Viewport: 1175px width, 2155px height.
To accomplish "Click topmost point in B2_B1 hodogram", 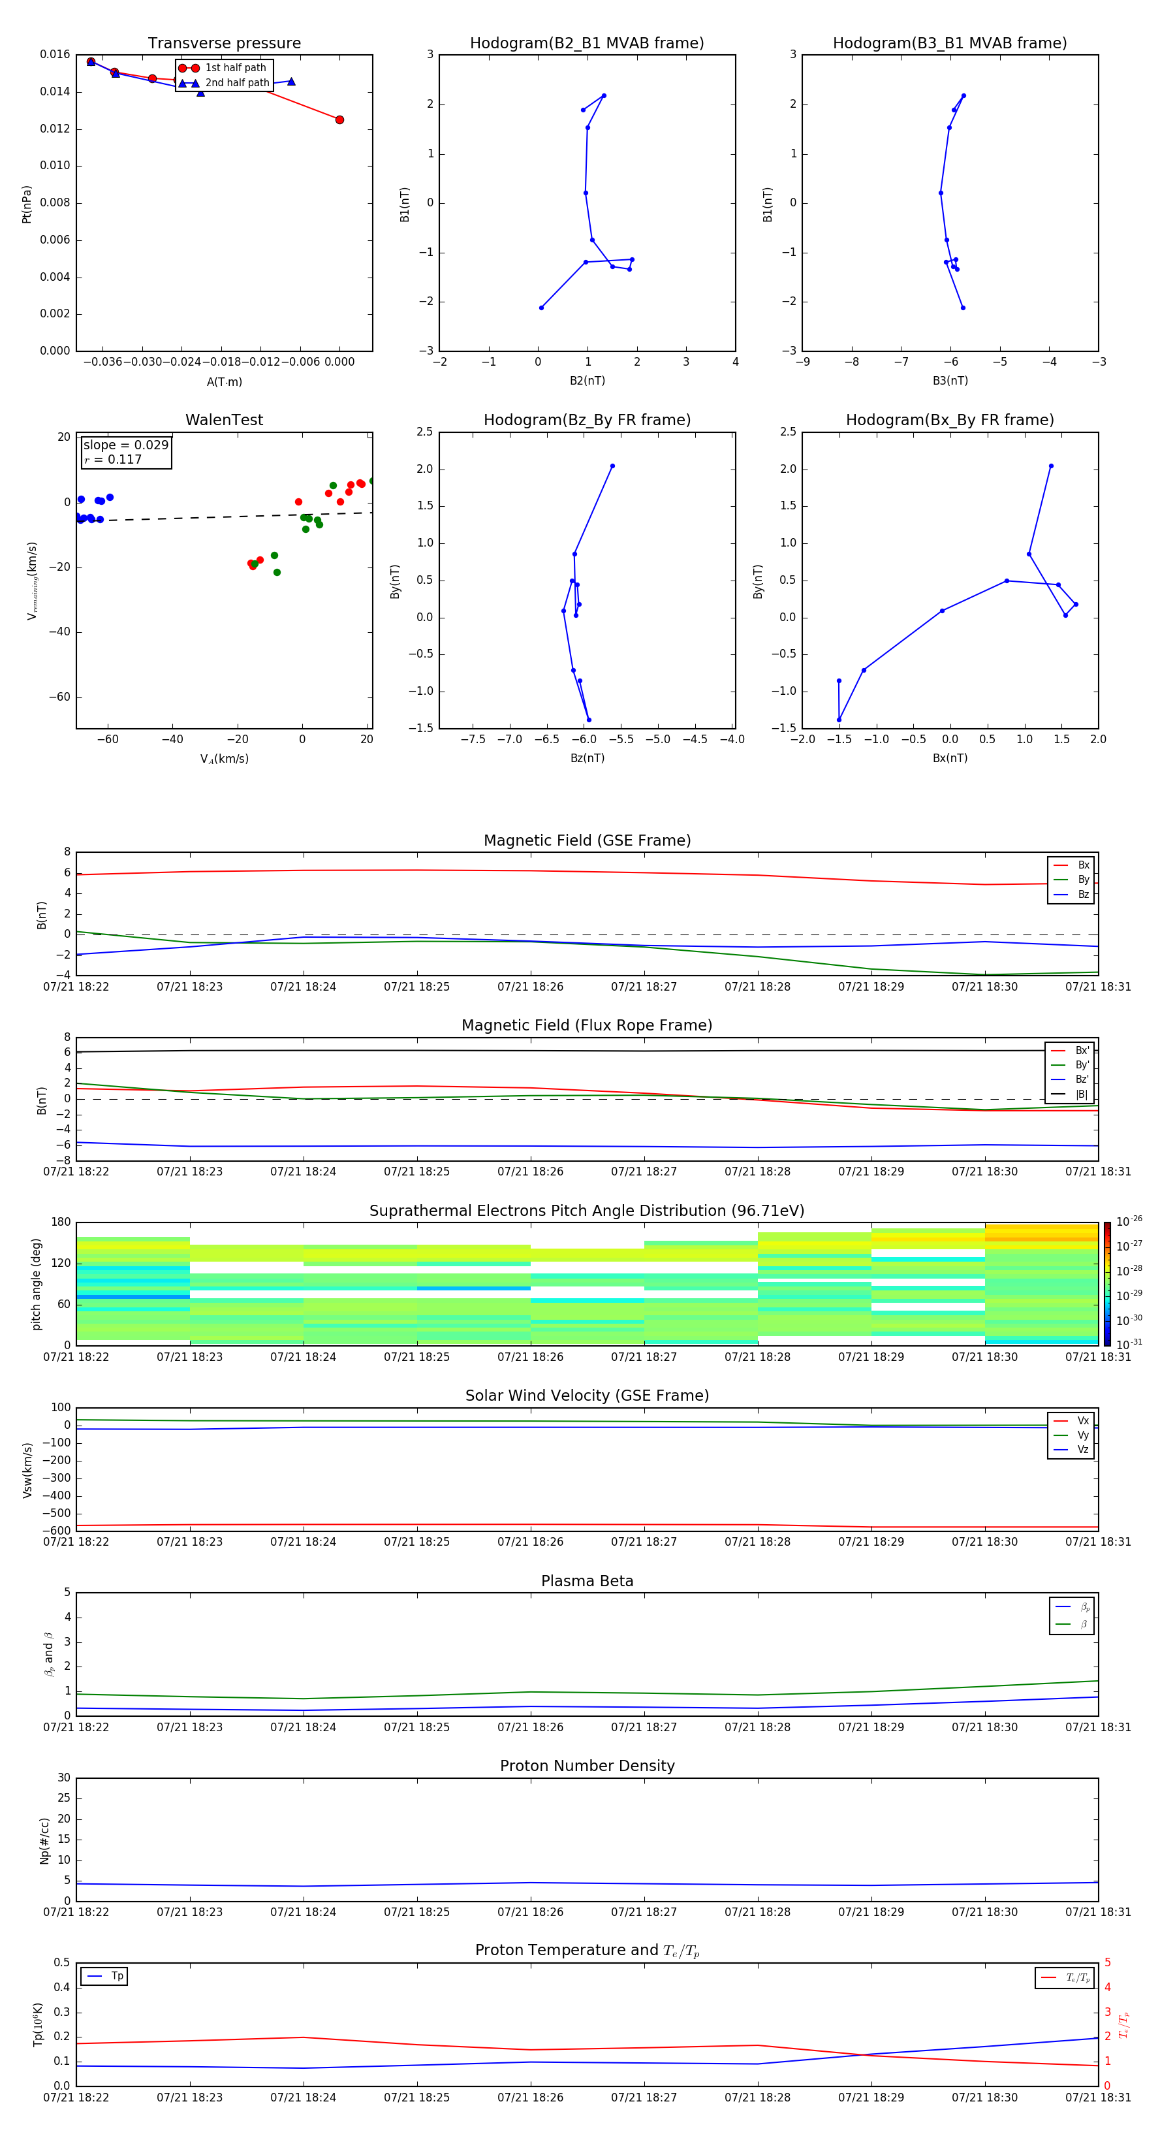I will 604,95.
